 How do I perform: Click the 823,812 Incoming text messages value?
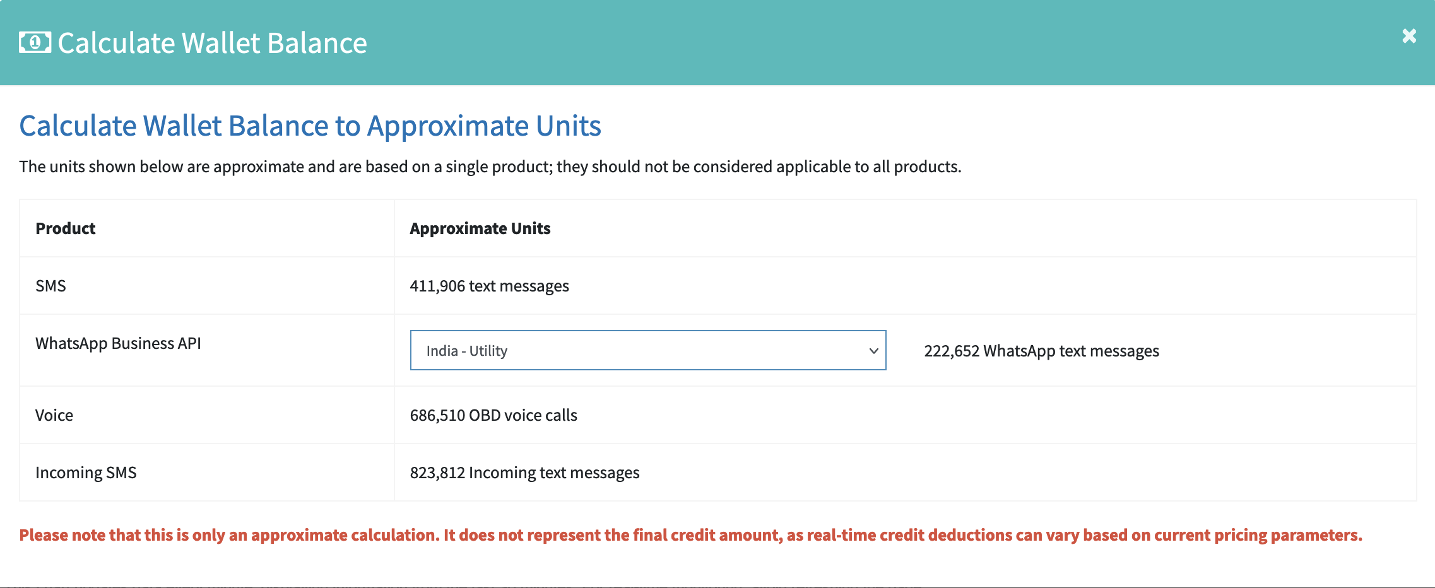pyautogui.click(x=525, y=472)
